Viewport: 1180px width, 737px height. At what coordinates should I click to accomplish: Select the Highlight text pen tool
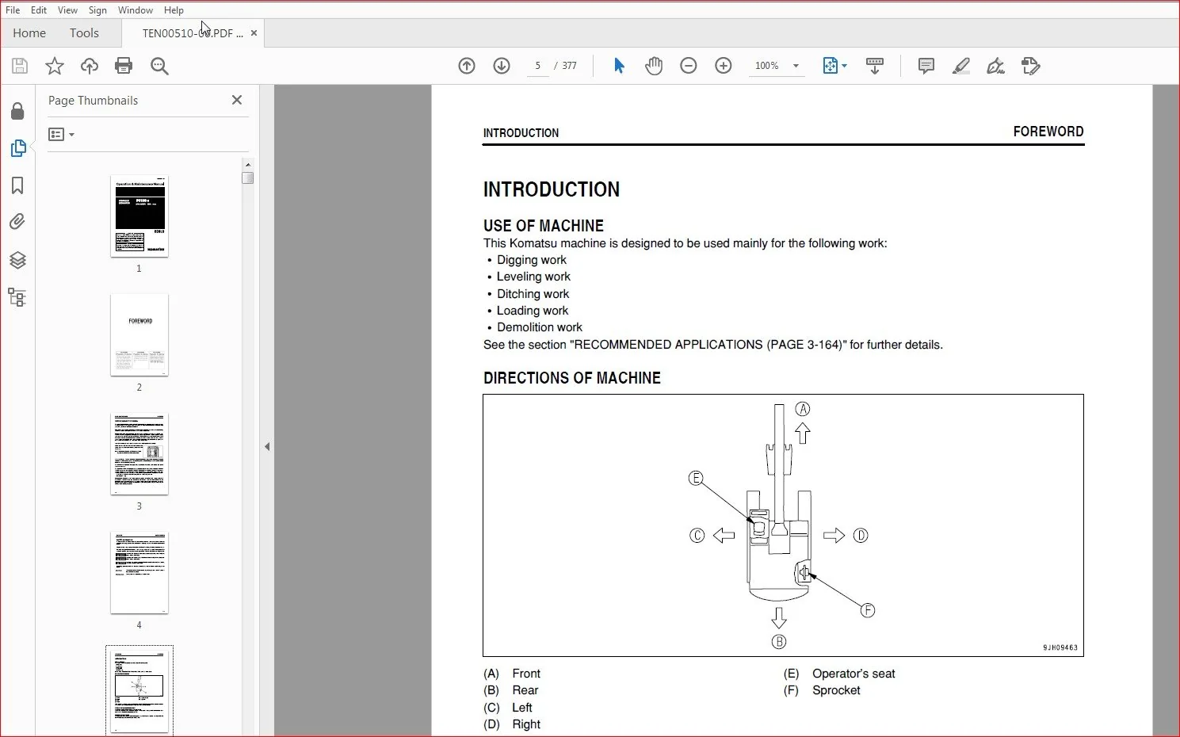coord(960,66)
